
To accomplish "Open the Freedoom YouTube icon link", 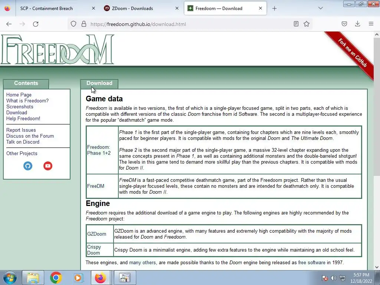I will (x=48, y=166).
